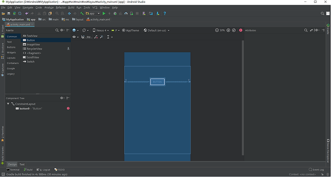Switch to the Text editor tab
The width and height of the screenshot is (331, 177).
[22, 164]
